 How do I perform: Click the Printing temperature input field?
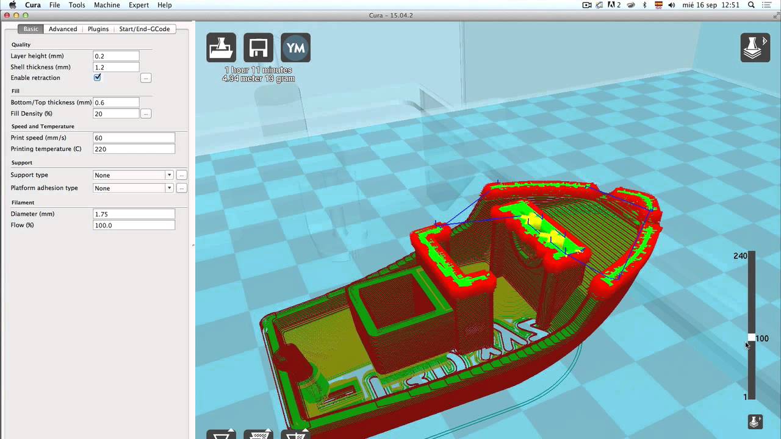click(134, 149)
